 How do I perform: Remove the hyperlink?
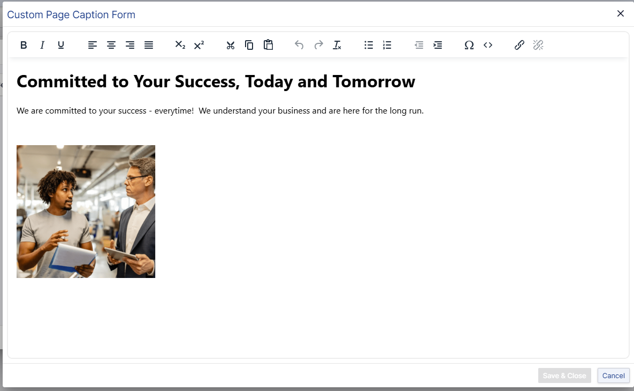click(538, 45)
